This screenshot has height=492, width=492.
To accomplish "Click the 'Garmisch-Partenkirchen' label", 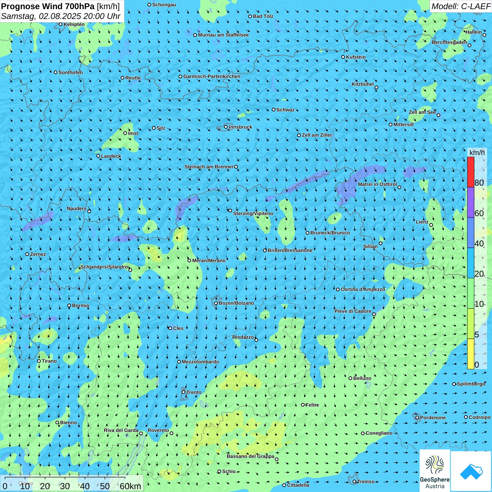I will tap(212, 76).
